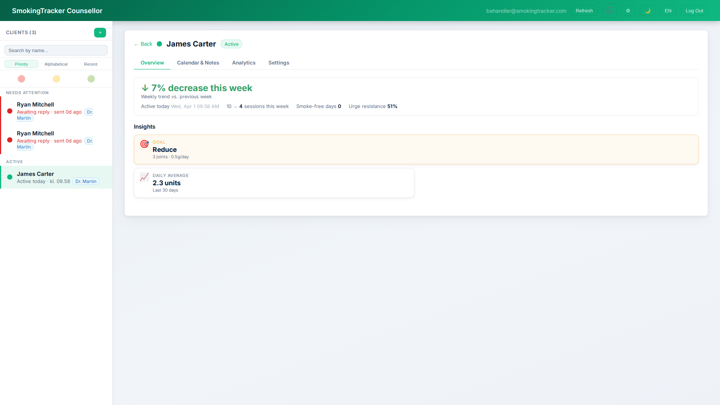720x405 pixels.
Task: Select the red priority filter dot
Action: point(21,79)
